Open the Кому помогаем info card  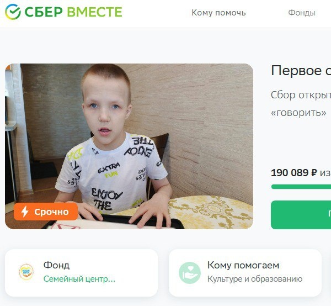tap(245, 273)
